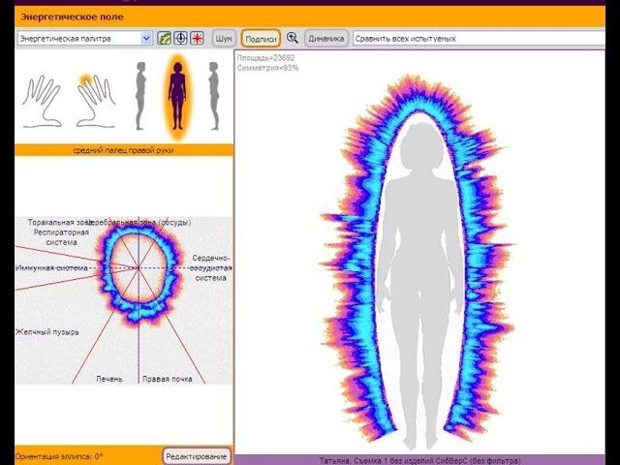This screenshot has height=465, width=620.
Task: Toggle the Подписи labels button
Action: pos(261,39)
